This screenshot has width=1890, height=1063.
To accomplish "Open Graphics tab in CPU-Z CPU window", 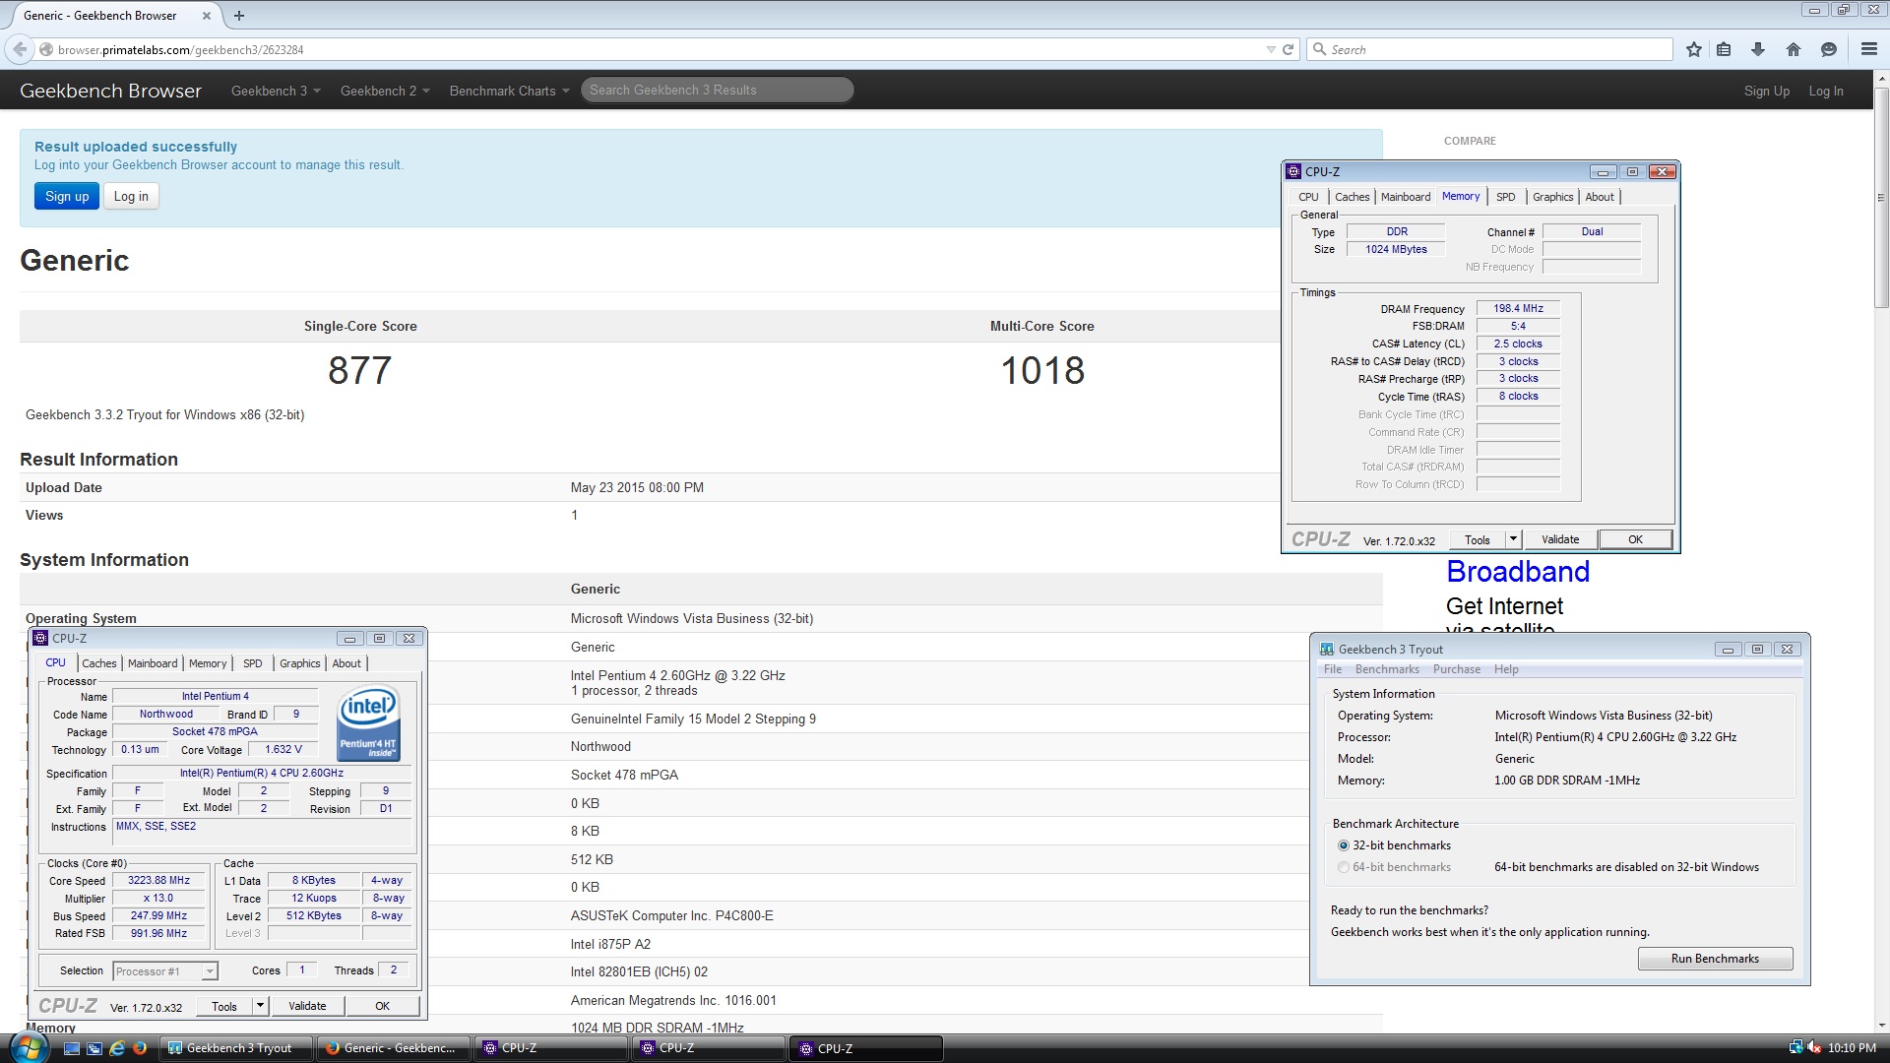I will pyautogui.click(x=299, y=663).
